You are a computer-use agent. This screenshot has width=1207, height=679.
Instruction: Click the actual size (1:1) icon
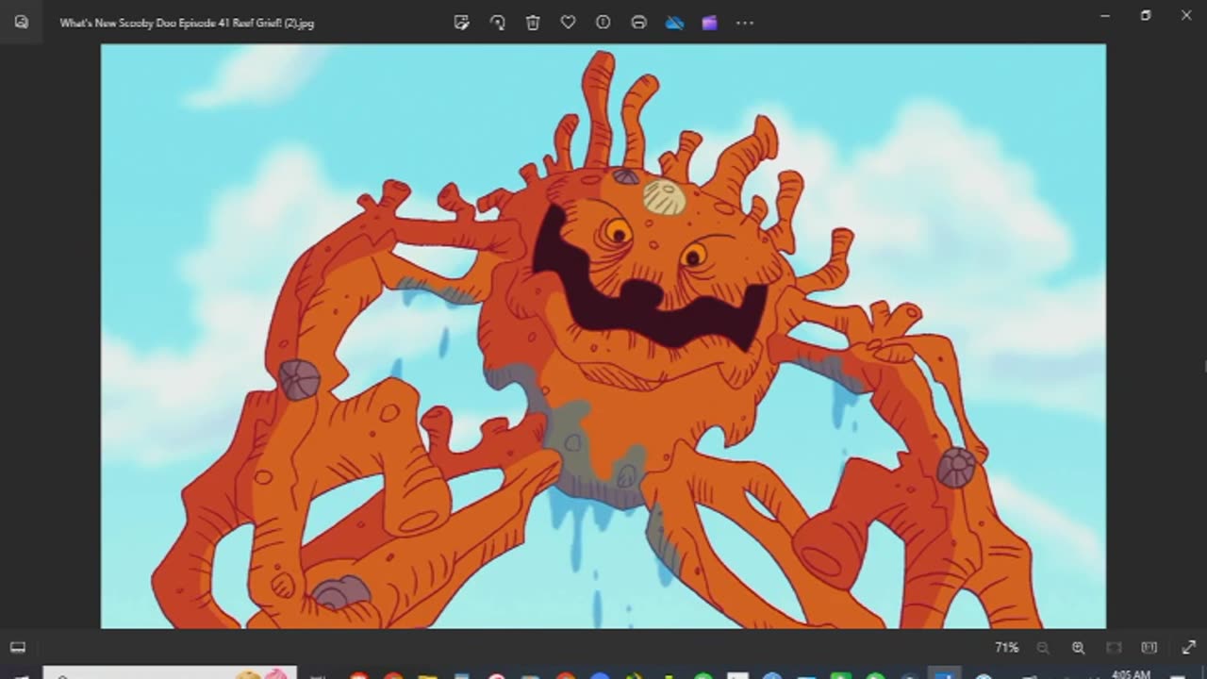pyautogui.click(x=1149, y=648)
